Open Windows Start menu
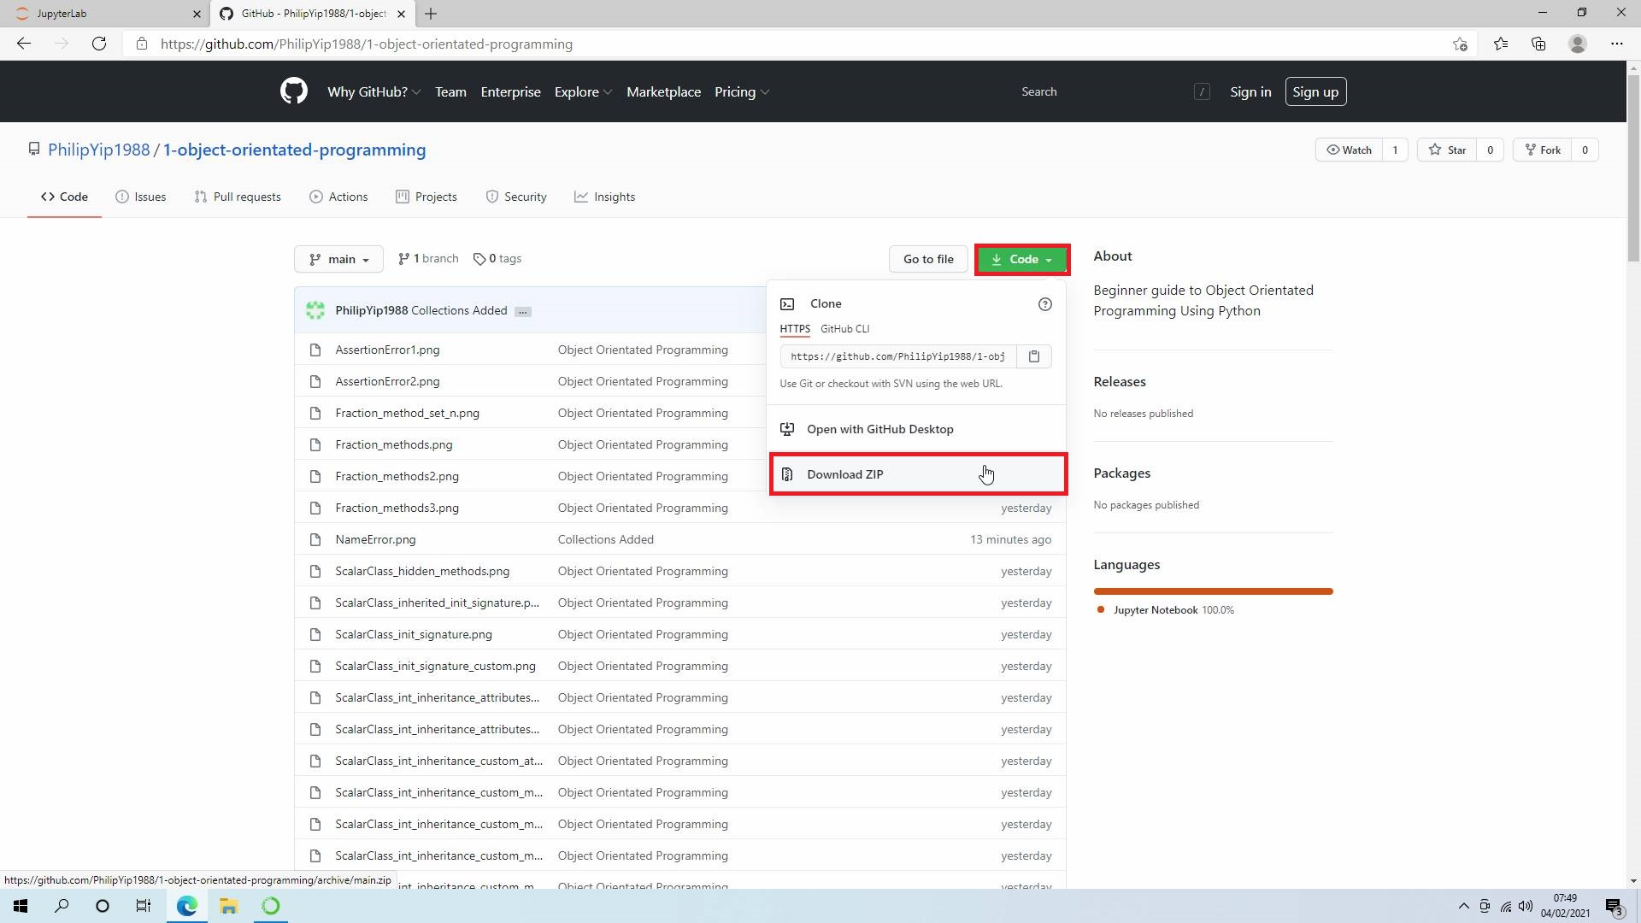Viewport: 1641px width, 923px height. [x=21, y=906]
